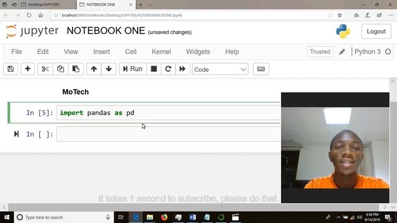Open the File menu
This screenshot has height=223, width=397.
coord(17,52)
